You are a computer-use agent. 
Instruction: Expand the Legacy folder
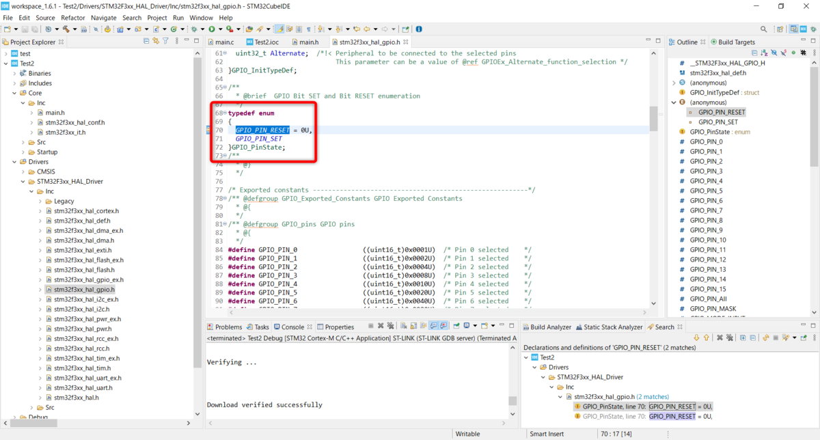(x=40, y=202)
